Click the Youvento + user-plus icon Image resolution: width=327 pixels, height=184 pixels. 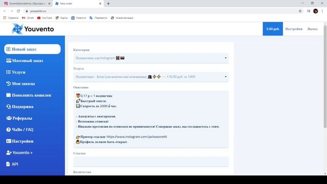tap(9, 152)
